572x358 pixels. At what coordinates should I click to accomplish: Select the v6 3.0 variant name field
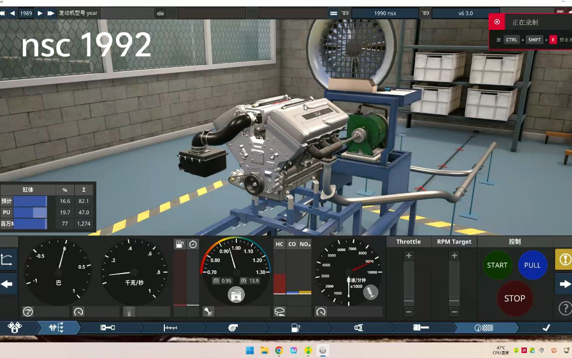(x=465, y=13)
